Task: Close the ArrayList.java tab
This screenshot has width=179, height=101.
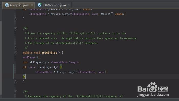Action: coord(32,5)
